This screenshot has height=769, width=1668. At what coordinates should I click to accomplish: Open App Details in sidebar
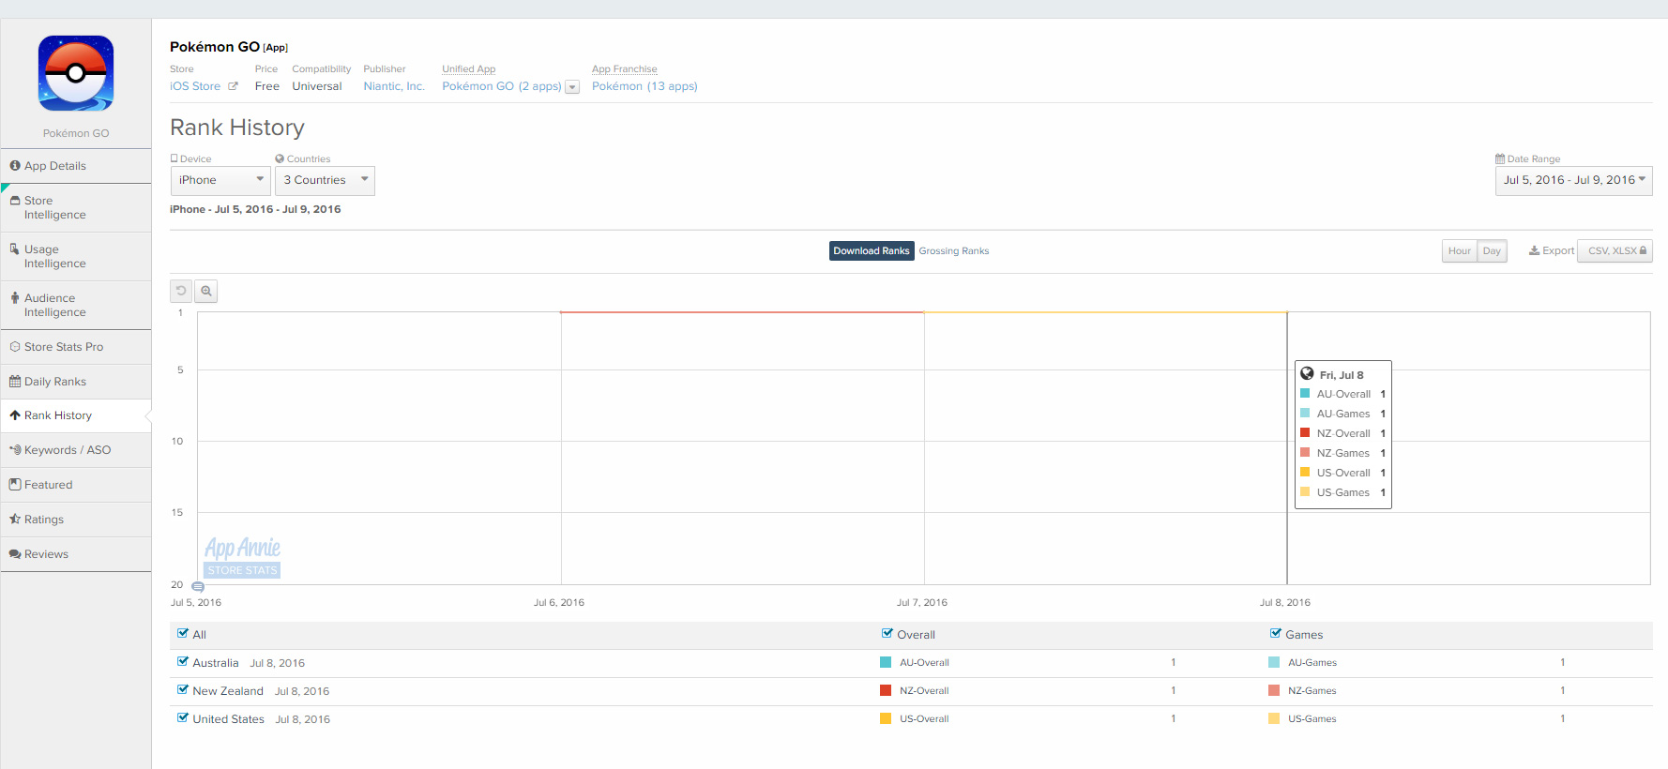pyautogui.click(x=76, y=166)
